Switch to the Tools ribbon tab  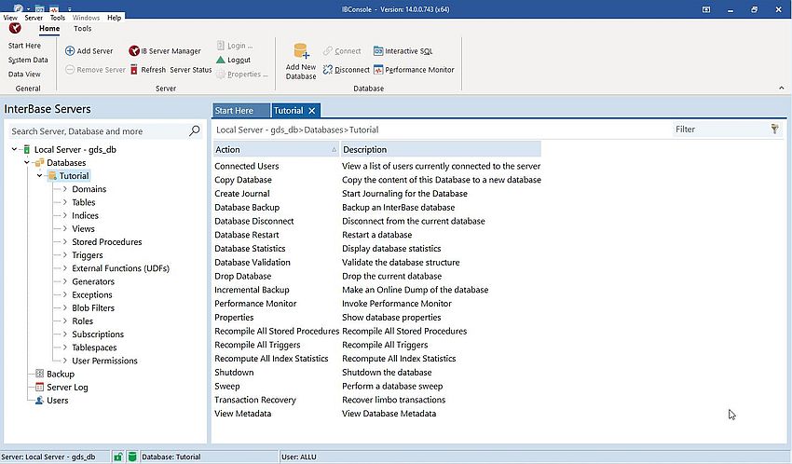coord(82,29)
